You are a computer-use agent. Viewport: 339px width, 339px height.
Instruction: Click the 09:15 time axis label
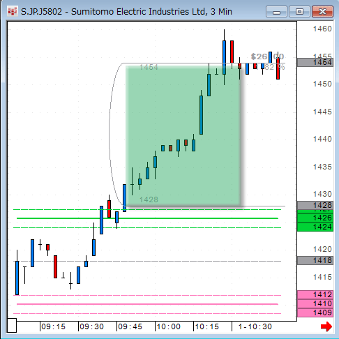(x=53, y=326)
